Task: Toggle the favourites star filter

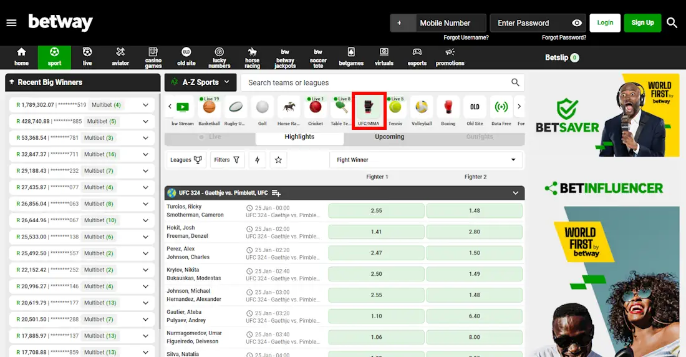Action: [278, 160]
